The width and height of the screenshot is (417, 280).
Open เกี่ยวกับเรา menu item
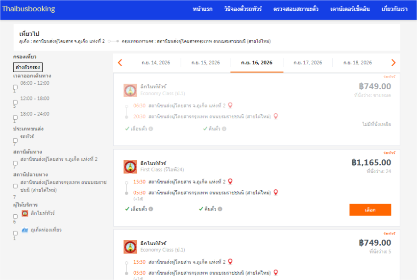pyautogui.click(x=394, y=9)
